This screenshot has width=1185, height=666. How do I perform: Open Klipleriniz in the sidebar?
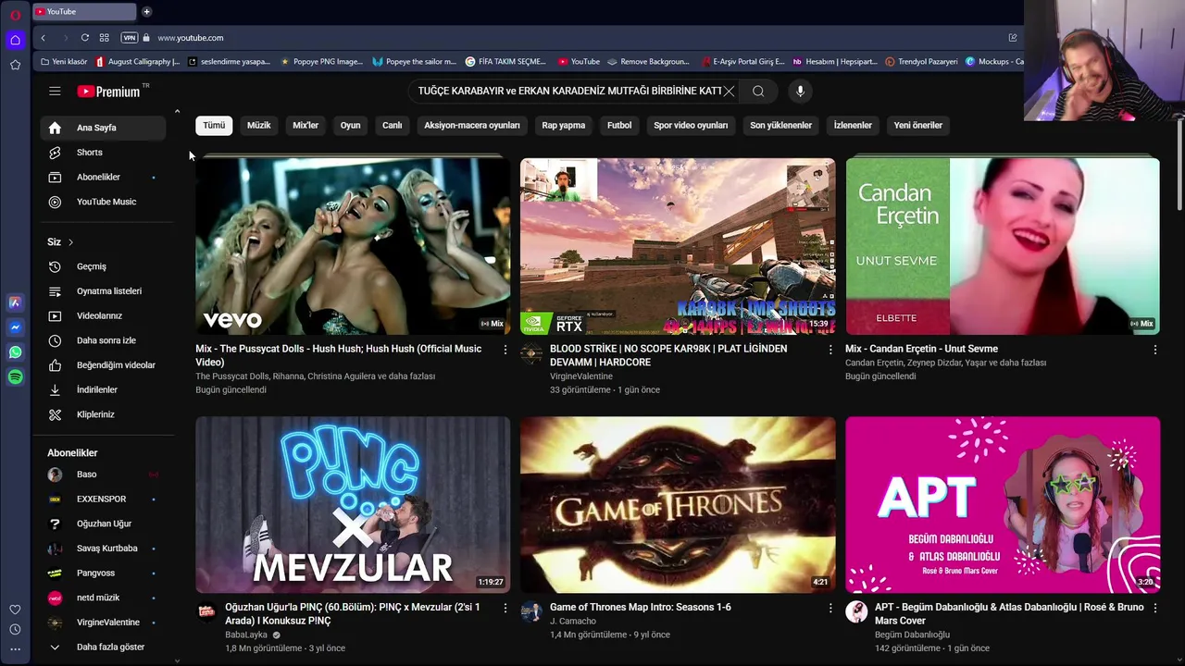[103, 414]
